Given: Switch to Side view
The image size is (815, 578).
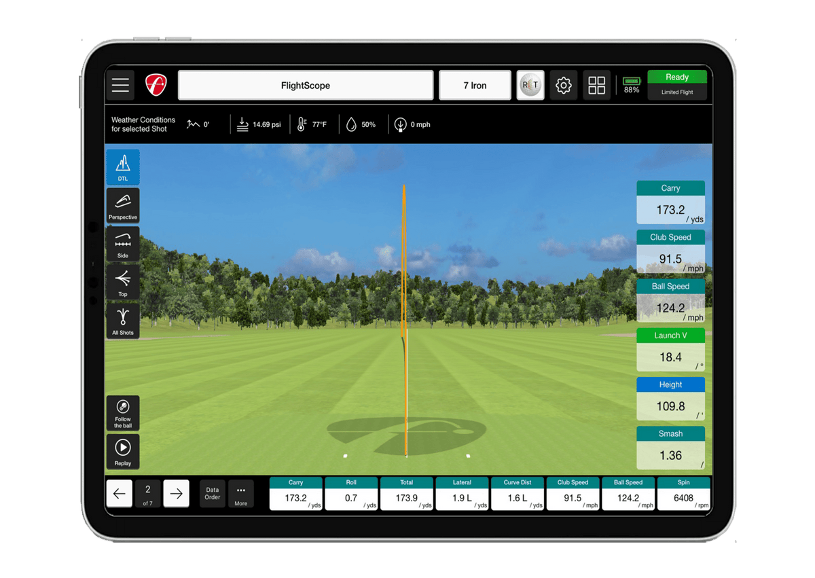Looking at the screenshot, I should pos(123,245).
